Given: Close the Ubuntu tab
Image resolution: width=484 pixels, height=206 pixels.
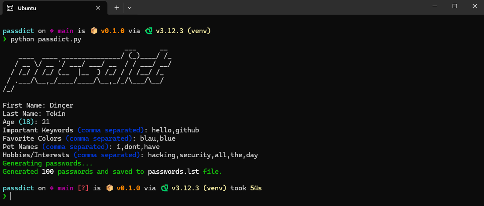Looking at the screenshot, I should tap(101, 7).
